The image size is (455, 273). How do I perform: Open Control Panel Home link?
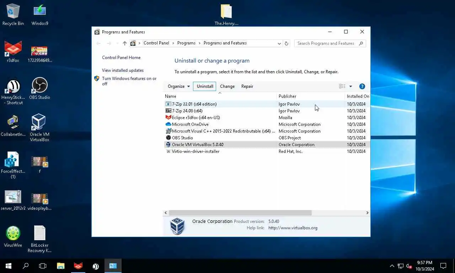[x=121, y=58]
